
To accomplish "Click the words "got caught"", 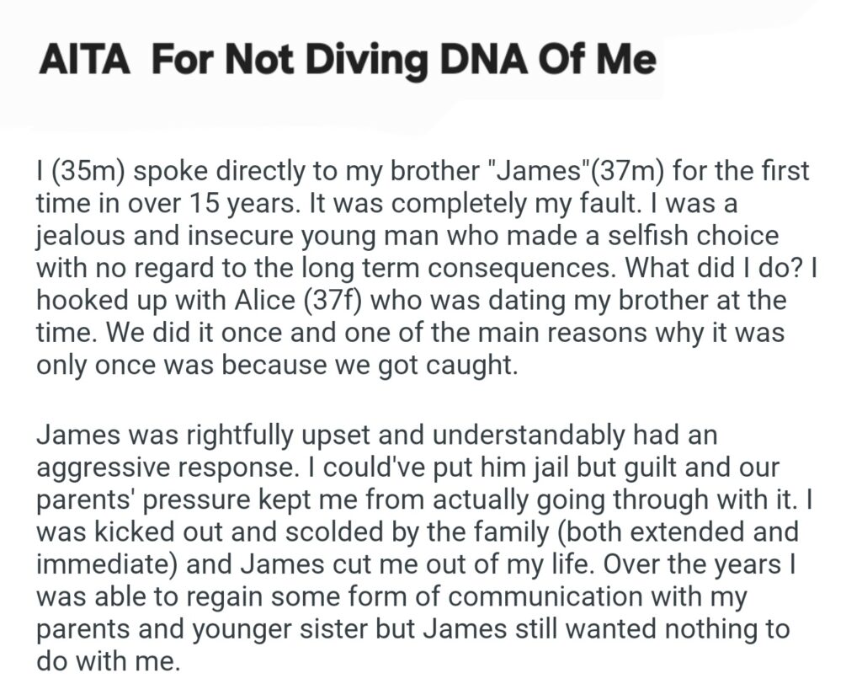I will tap(460, 365).
